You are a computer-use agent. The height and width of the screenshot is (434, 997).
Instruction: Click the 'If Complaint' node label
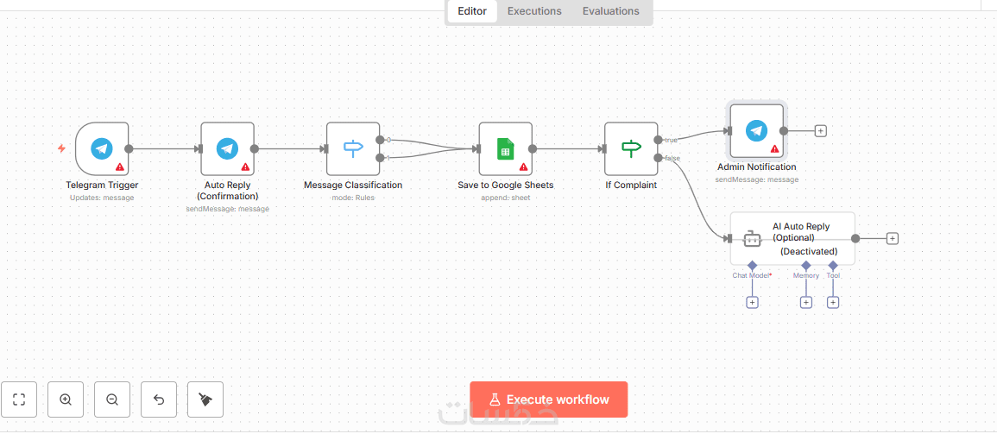(x=631, y=186)
